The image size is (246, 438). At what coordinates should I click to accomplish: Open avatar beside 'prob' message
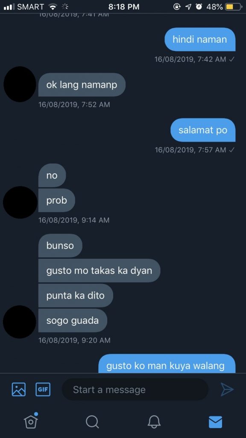[20, 202]
